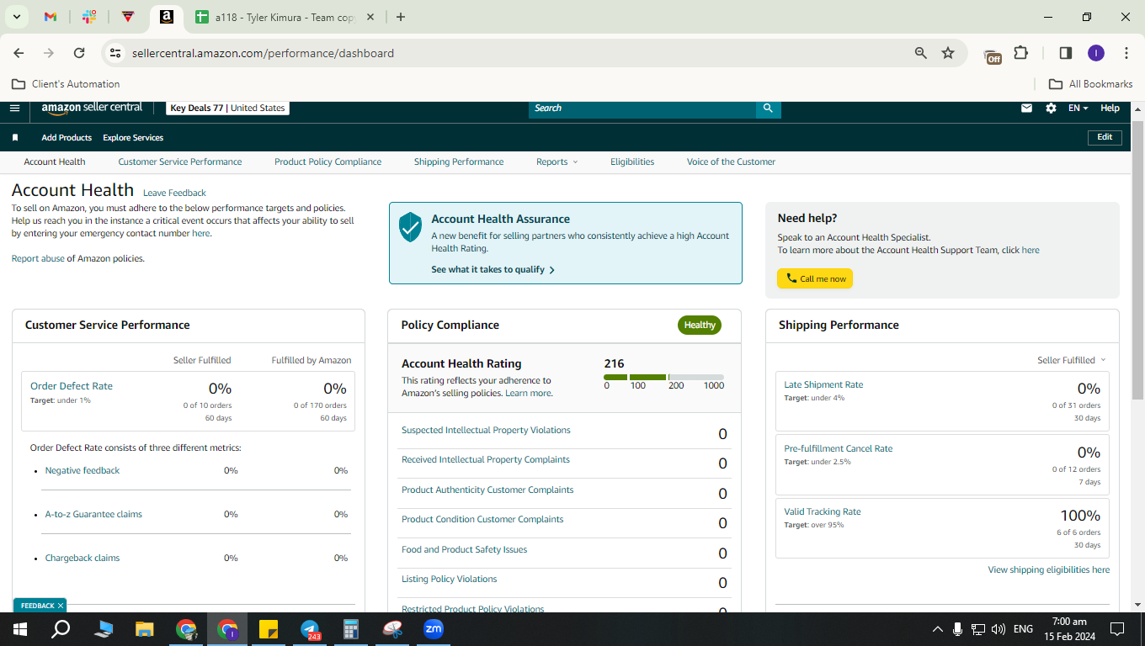
Task: Open Suspected Intellectual Property Violations link
Action: tap(486, 430)
